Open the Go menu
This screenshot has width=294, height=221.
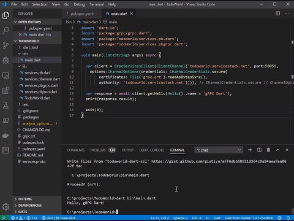[67, 4]
